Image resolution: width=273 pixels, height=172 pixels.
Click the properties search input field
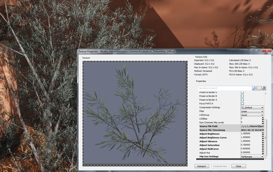coord(224,88)
